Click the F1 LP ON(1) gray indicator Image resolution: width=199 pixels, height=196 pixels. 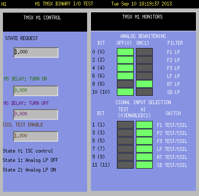coord(144,52)
